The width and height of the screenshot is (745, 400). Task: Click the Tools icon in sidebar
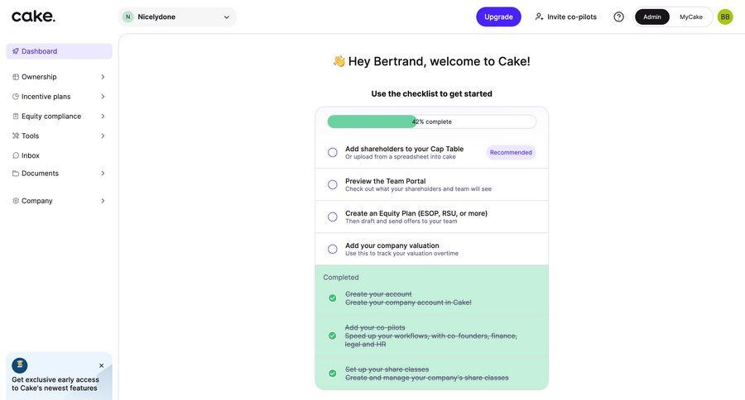16,136
